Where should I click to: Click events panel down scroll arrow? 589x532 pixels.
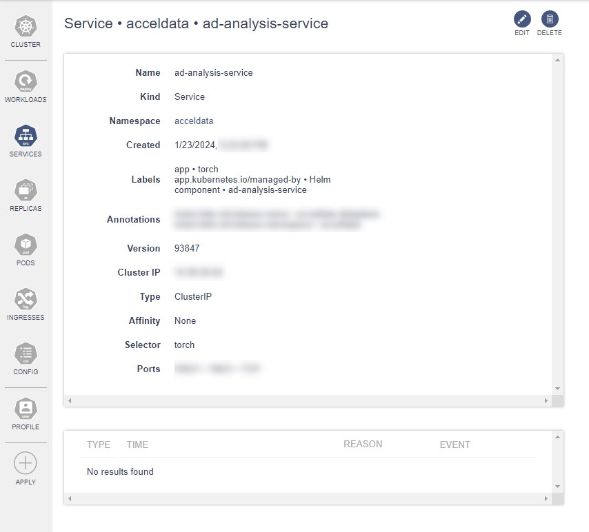click(557, 487)
